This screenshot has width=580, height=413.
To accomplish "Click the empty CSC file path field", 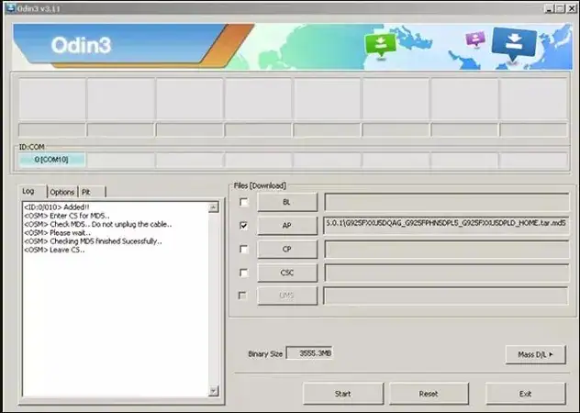I will [446, 273].
